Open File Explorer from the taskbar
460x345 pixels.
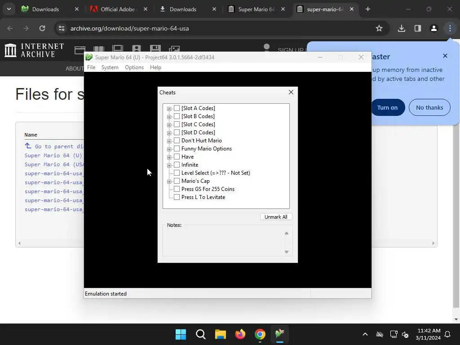220,334
